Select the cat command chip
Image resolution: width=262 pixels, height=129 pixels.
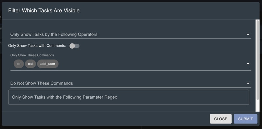(30, 64)
